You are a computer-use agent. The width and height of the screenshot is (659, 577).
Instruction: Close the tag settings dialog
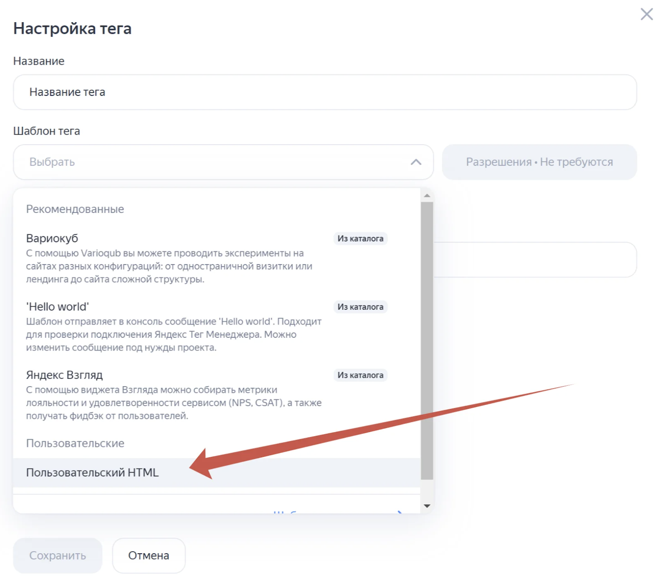[x=646, y=14]
